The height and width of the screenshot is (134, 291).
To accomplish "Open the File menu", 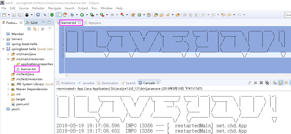I will pyautogui.click(x=4, y=8).
